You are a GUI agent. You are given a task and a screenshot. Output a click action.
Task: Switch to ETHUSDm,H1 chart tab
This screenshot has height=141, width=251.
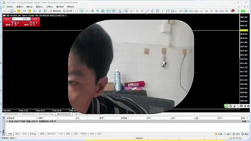click(x=28, y=114)
